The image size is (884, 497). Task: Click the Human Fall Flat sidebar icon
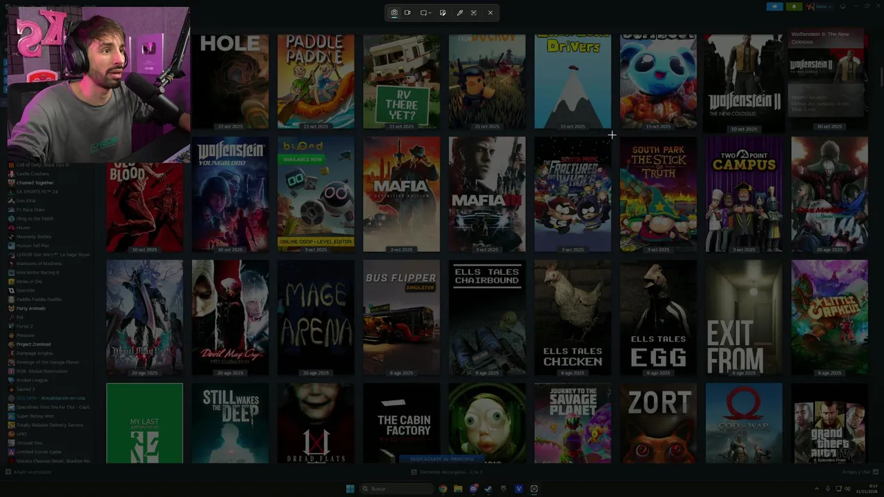(11, 246)
